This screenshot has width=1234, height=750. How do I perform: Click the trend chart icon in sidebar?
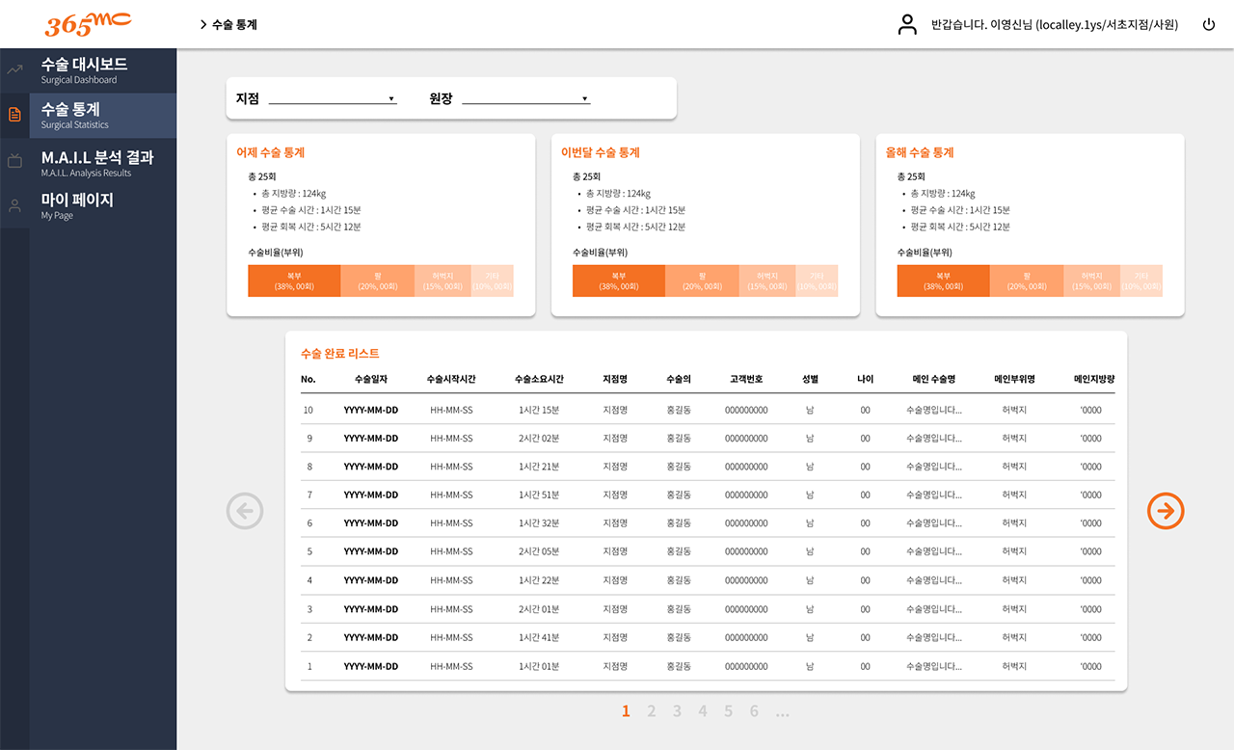tap(14, 69)
